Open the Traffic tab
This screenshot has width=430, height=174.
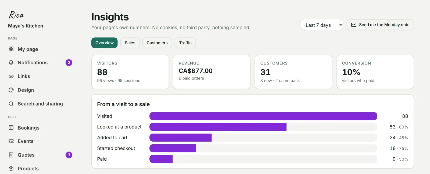185,43
